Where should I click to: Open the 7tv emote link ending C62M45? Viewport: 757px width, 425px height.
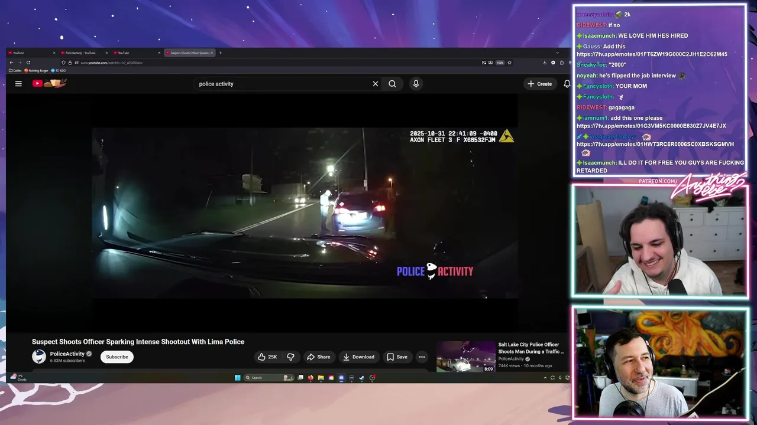point(652,54)
